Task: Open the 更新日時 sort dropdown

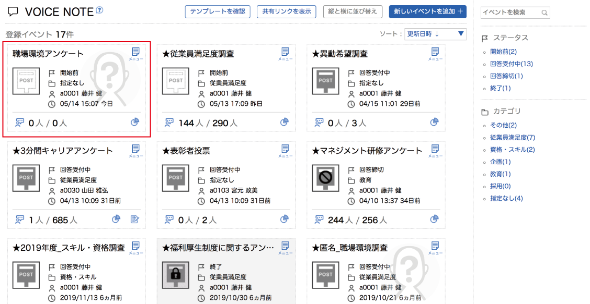Action: 435,34
